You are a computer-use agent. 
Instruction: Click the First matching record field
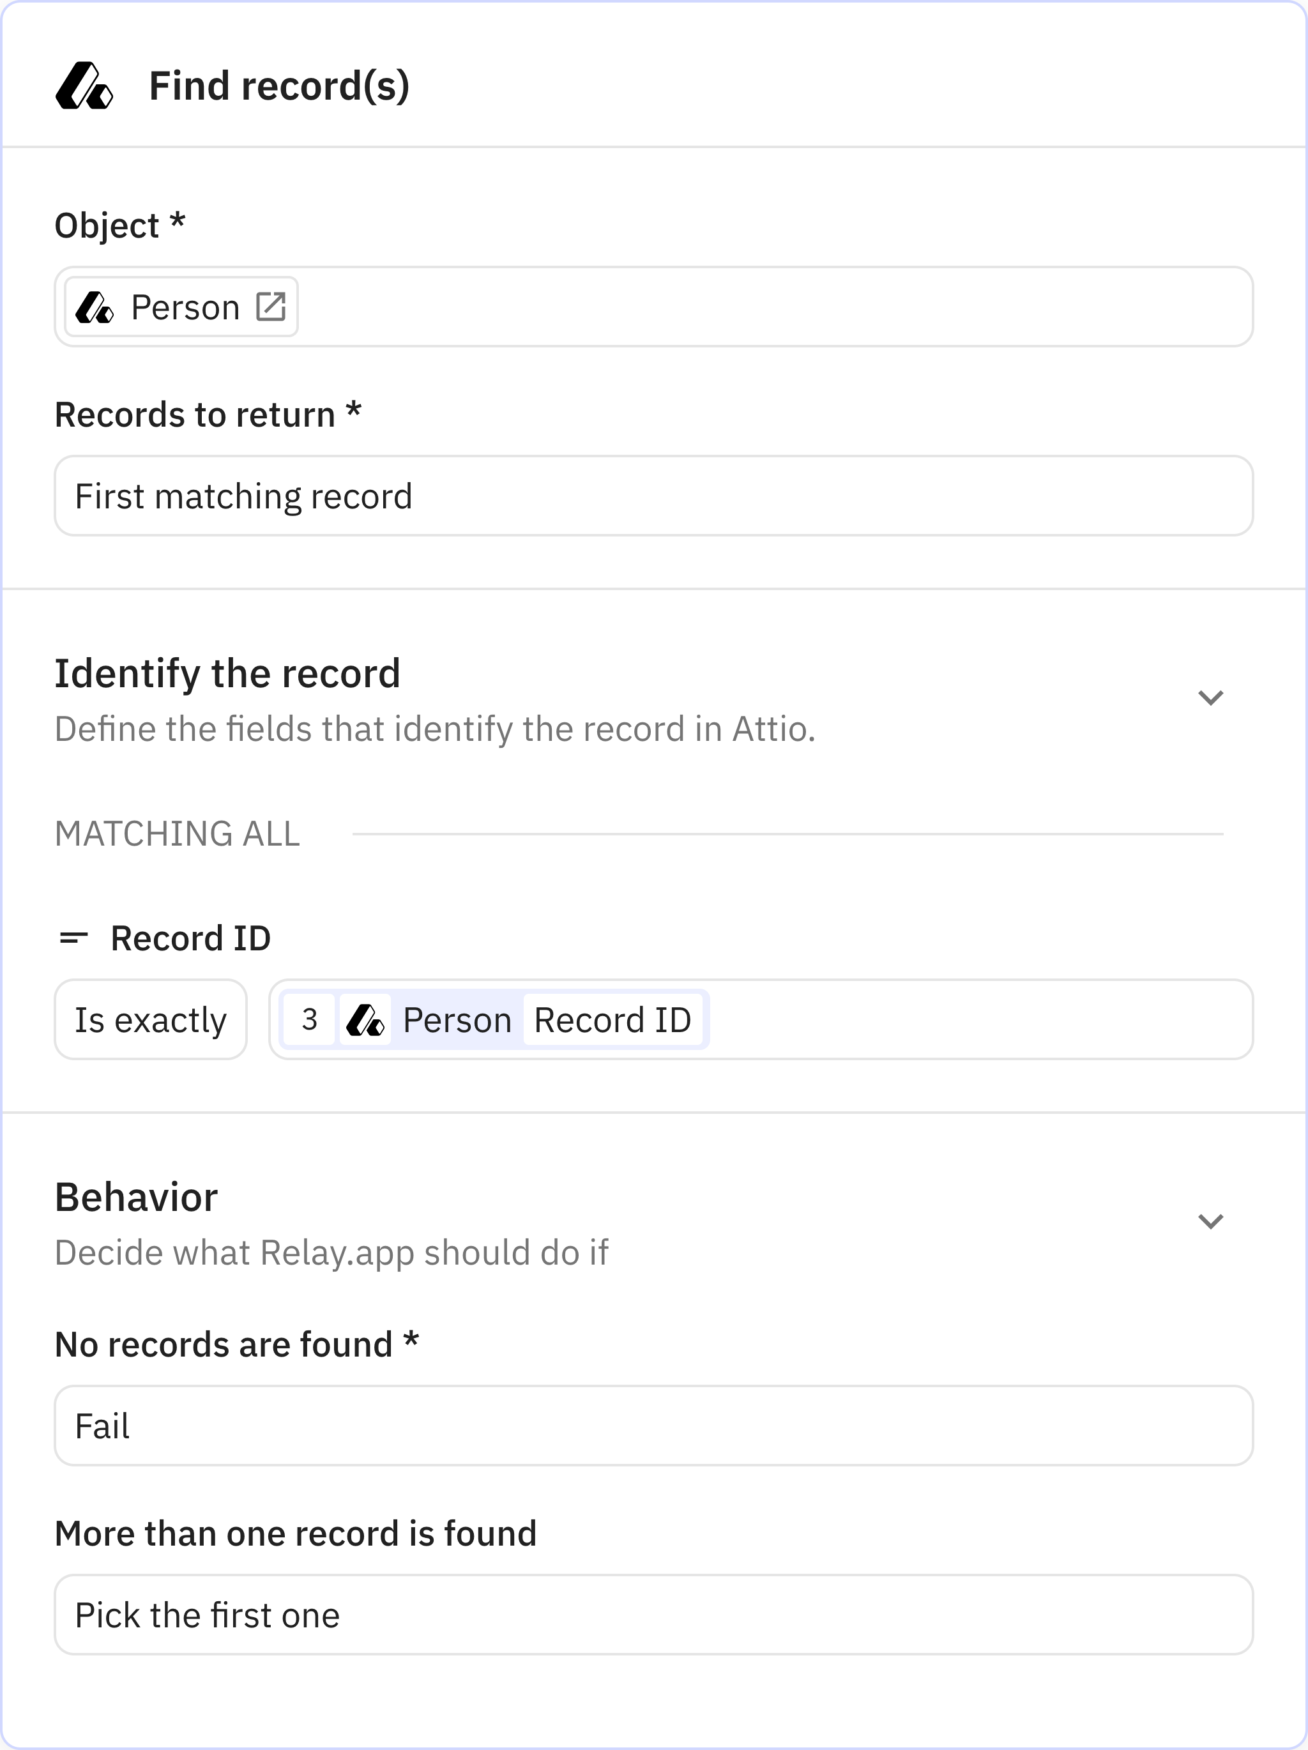653,496
